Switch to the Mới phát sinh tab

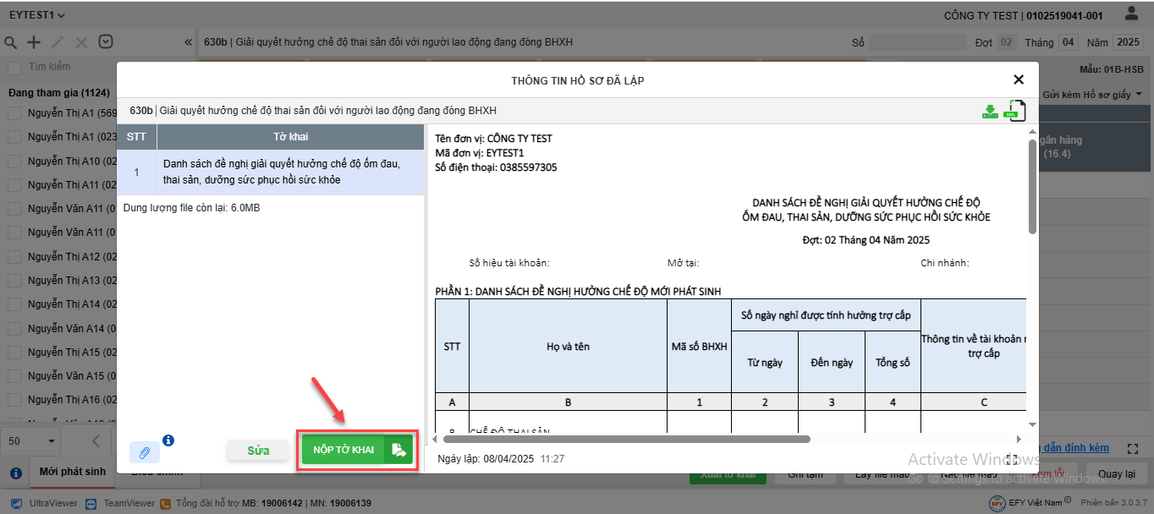click(x=73, y=471)
